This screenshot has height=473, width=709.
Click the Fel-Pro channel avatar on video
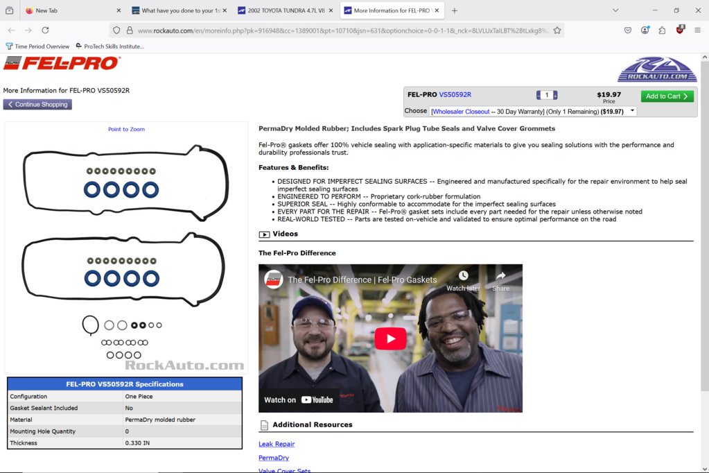coord(274,279)
